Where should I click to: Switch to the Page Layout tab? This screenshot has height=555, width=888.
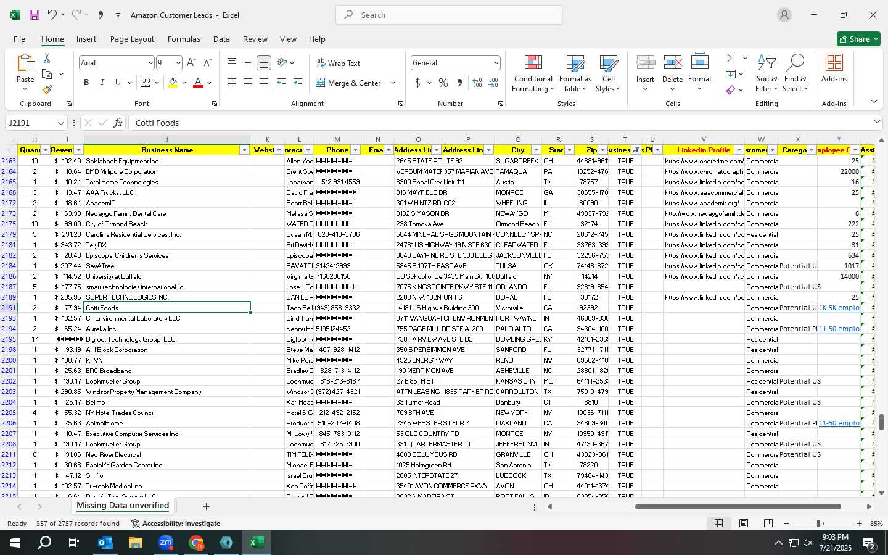[132, 39]
